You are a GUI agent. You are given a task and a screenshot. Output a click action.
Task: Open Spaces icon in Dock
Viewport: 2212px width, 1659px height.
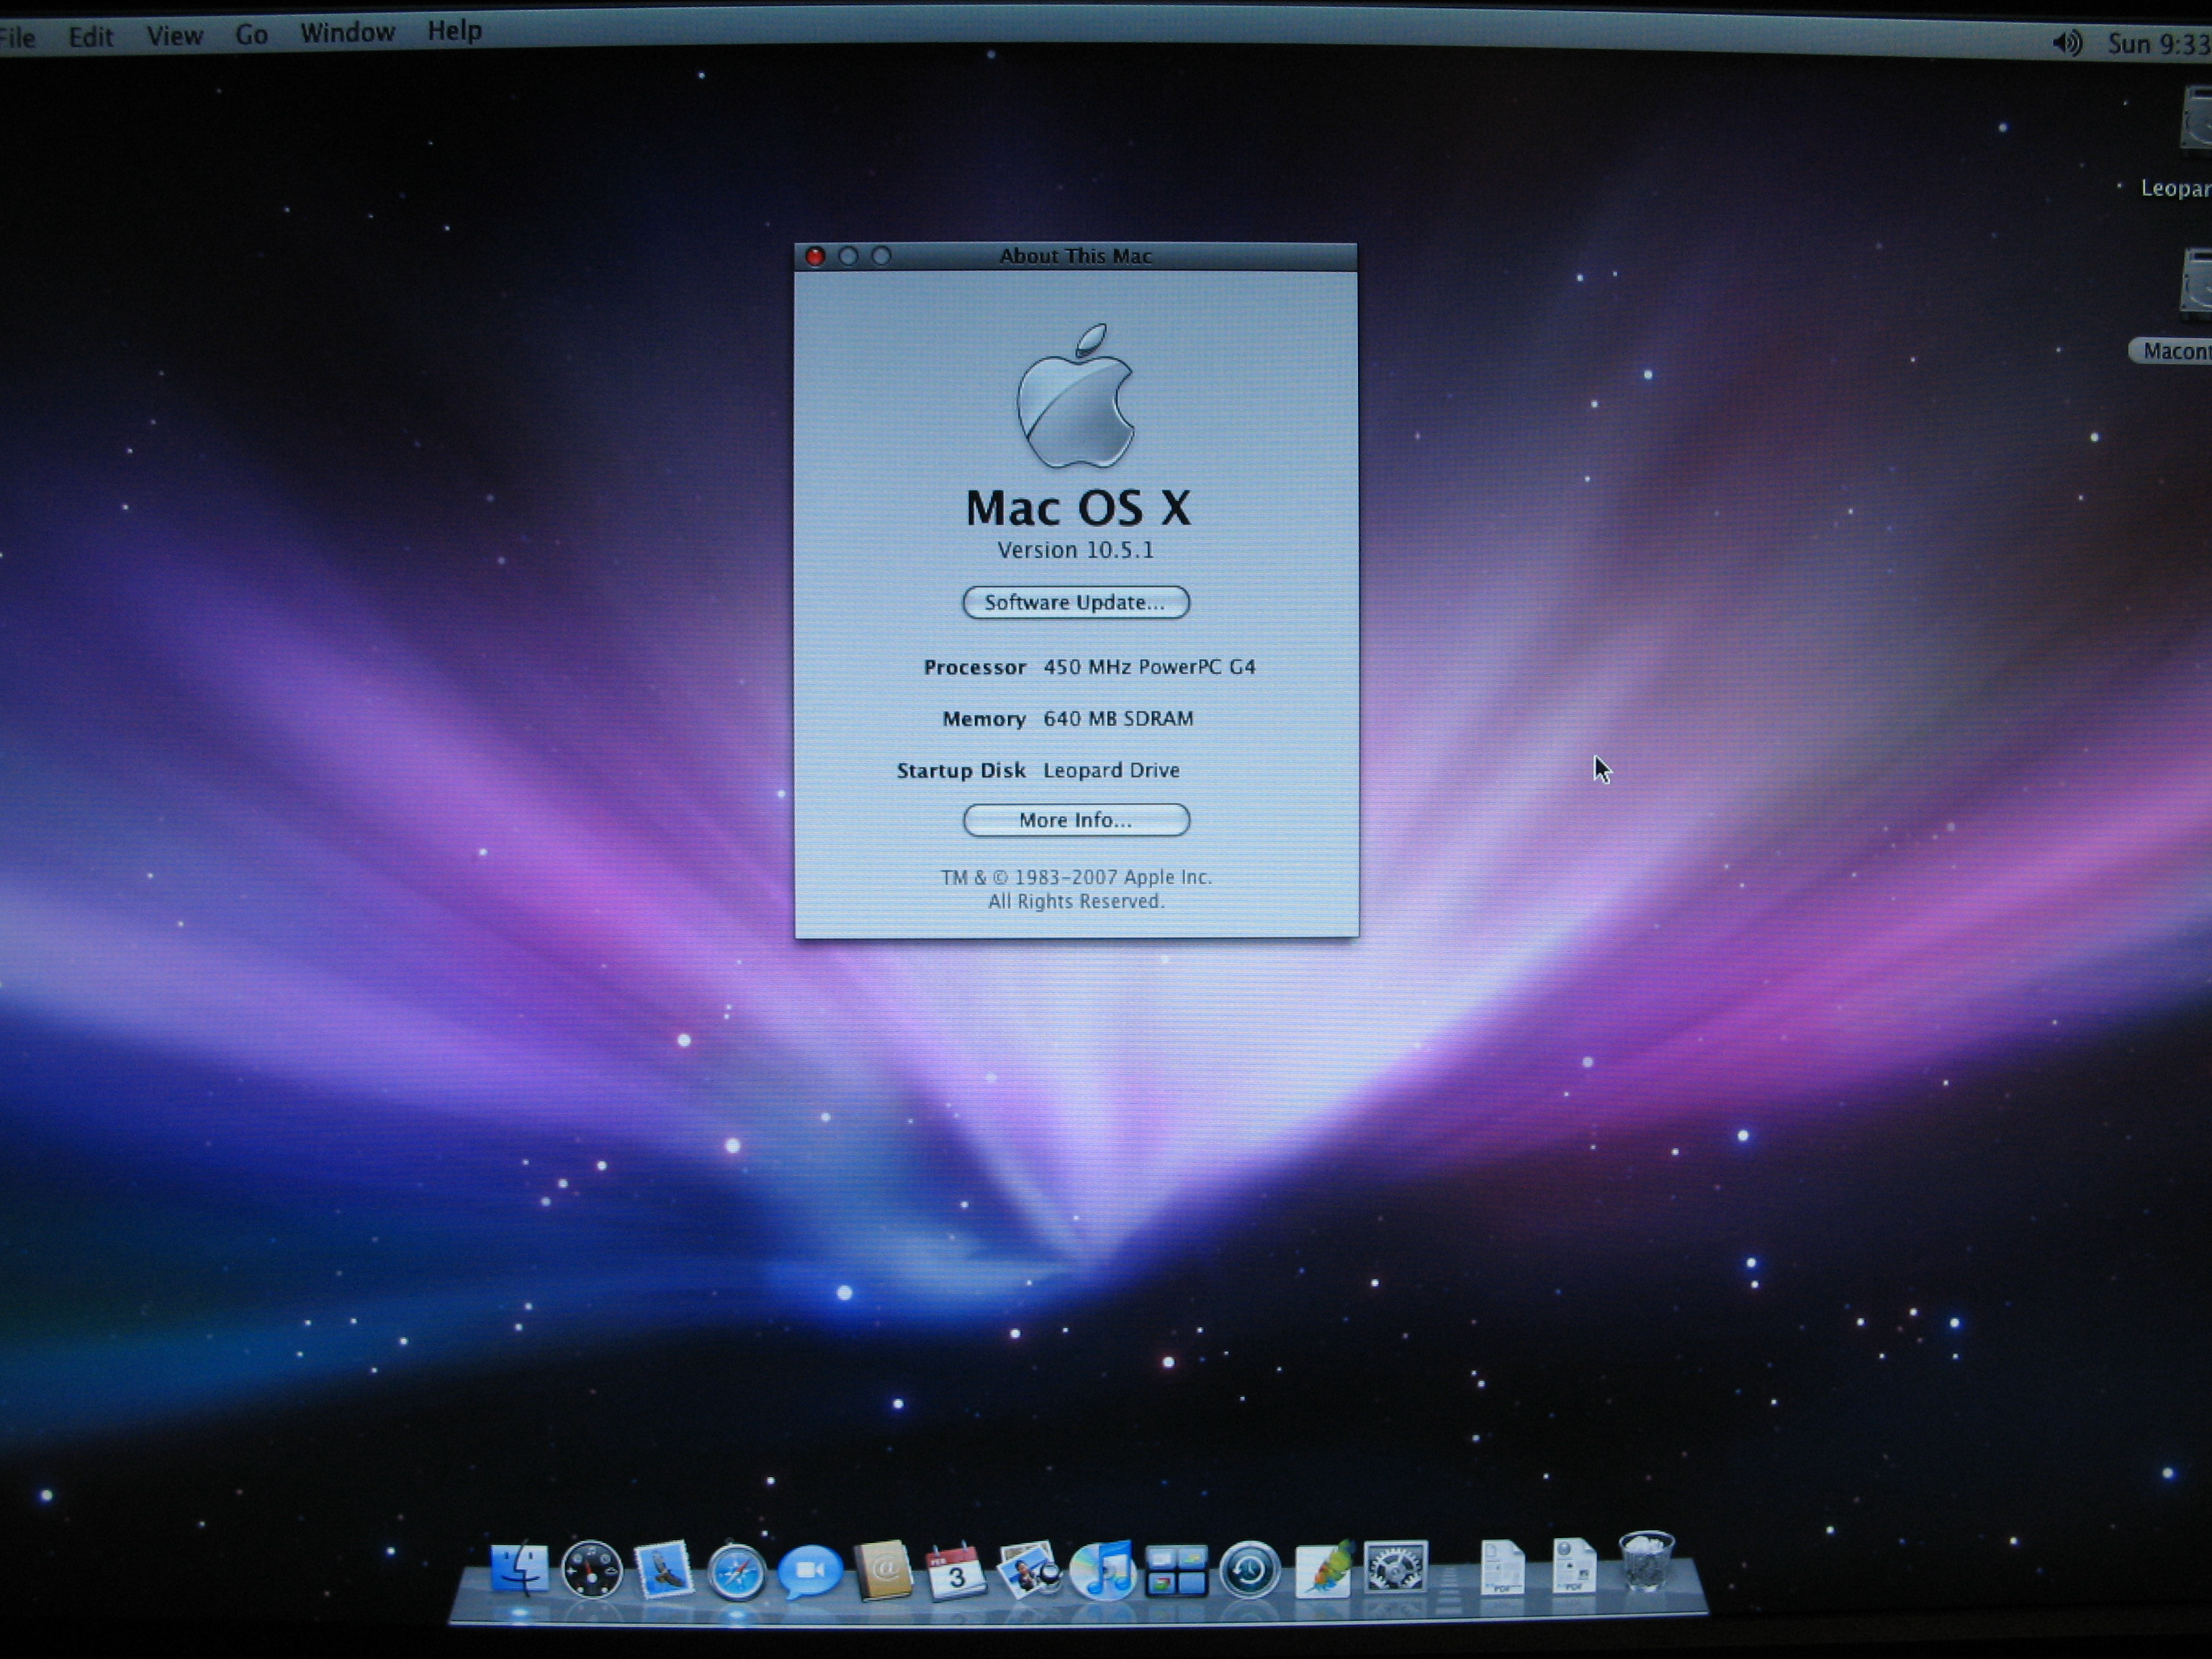tap(1176, 1571)
